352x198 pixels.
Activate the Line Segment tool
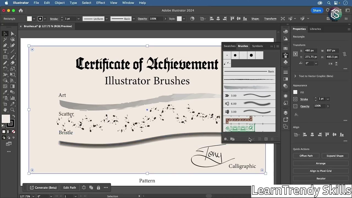12,51
